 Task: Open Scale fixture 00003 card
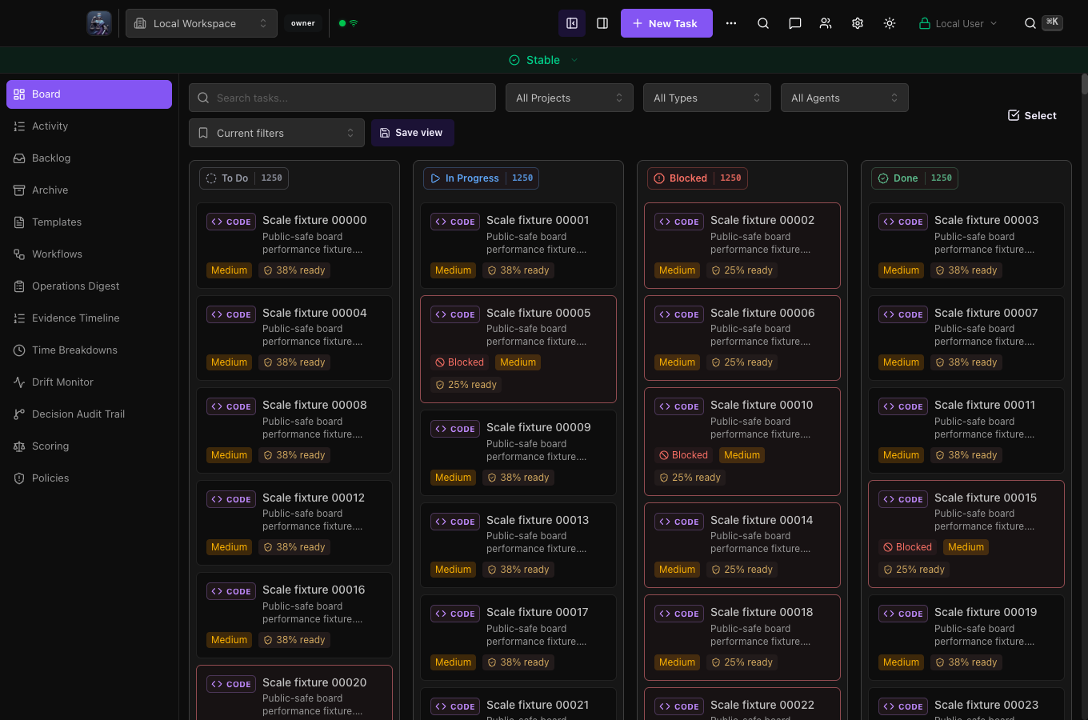coord(966,246)
